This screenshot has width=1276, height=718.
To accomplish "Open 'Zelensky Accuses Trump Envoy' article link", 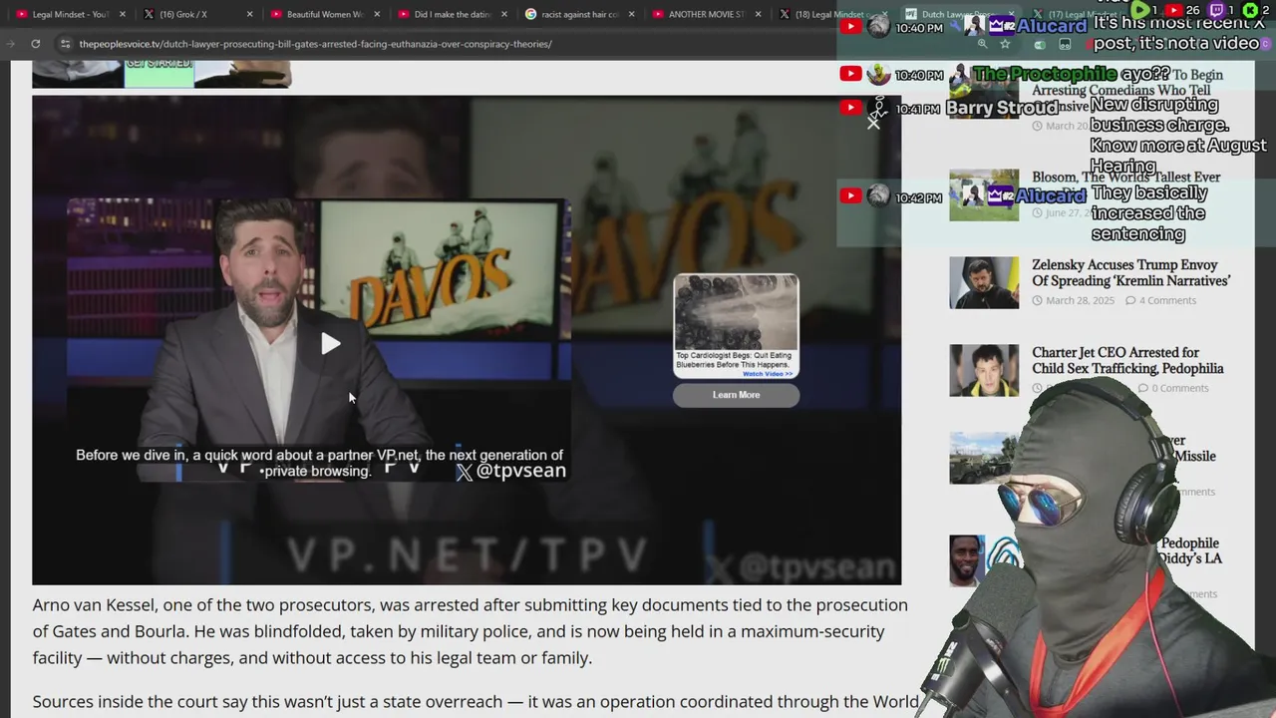I will coord(1130,272).
